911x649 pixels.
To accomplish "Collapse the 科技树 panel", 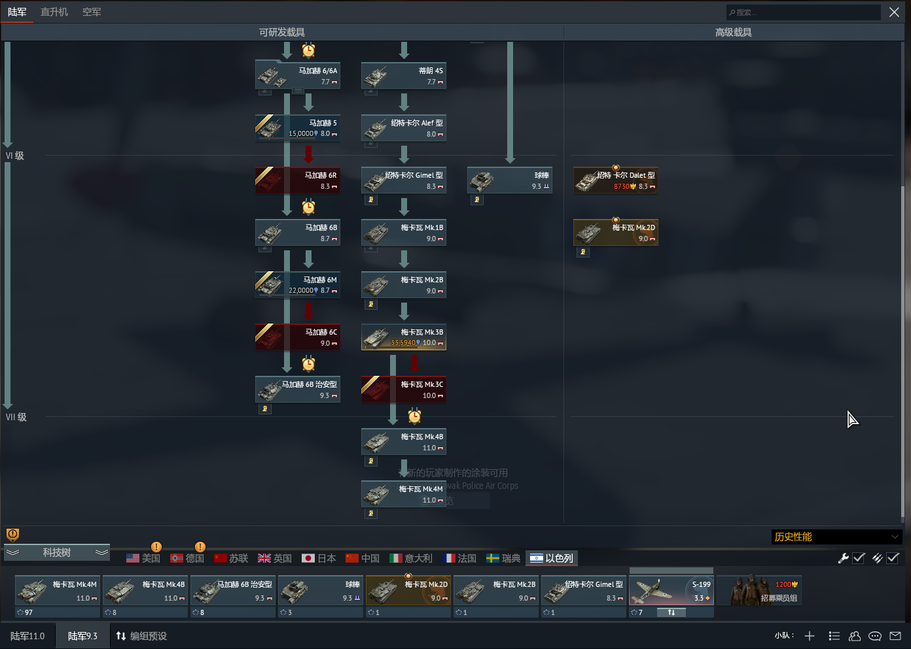I will click(x=57, y=553).
